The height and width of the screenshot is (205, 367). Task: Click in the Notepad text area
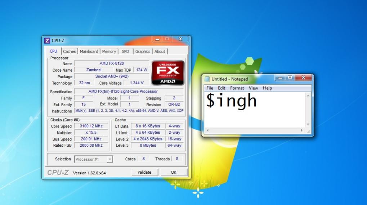click(255, 110)
